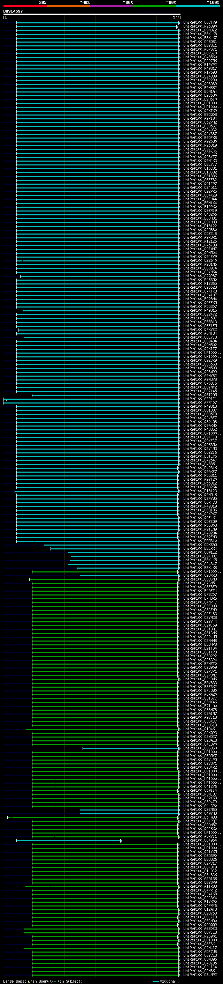Select hit label UniRef100_B3TLY5
The width and height of the screenshot is (223, 984).
pos(200,457)
